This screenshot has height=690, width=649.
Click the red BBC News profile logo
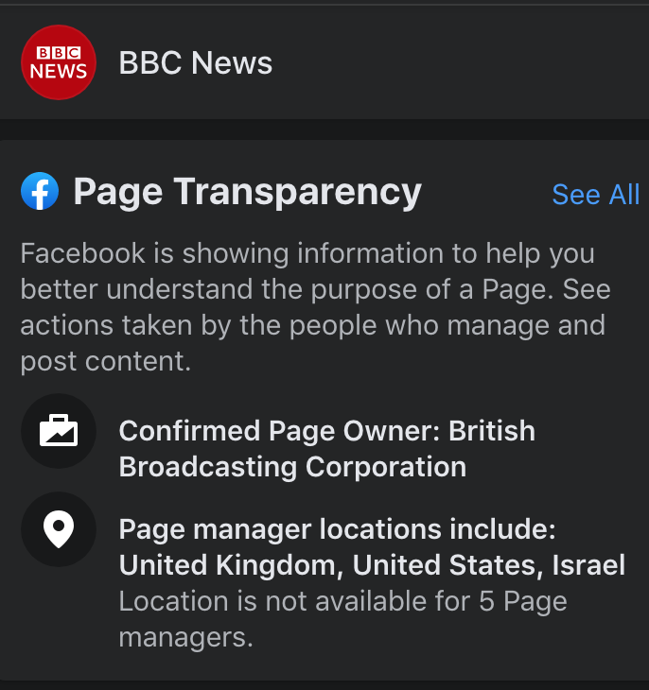pyautogui.click(x=59, y=62)
